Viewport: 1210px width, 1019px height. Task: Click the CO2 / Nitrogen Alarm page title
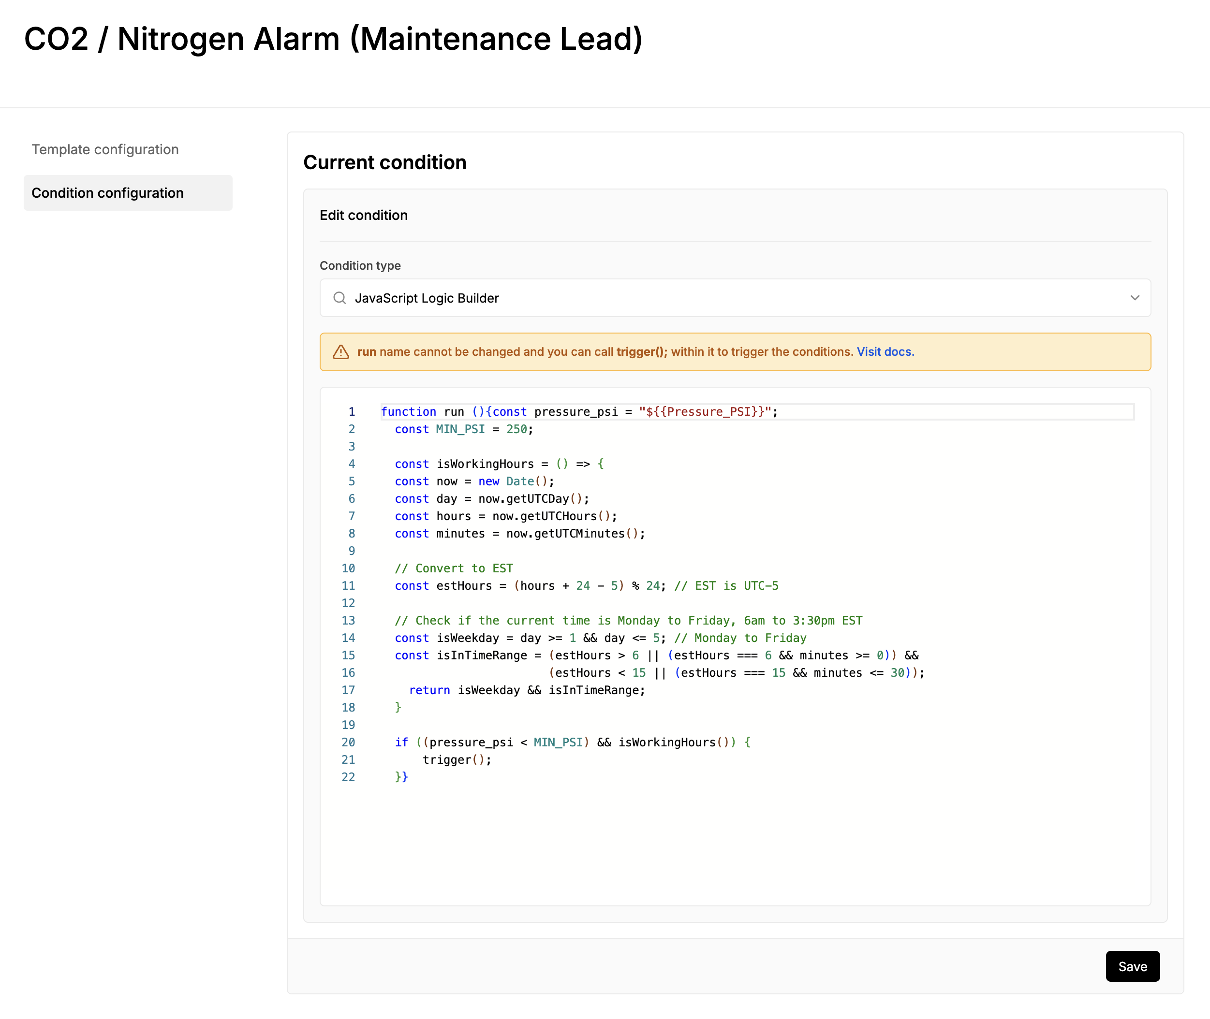coord(333,39)
